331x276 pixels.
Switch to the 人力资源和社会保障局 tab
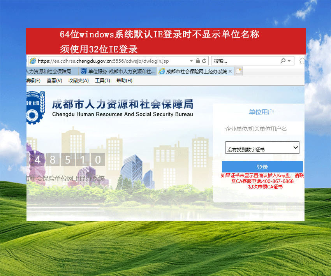click(x=52, y=71)
